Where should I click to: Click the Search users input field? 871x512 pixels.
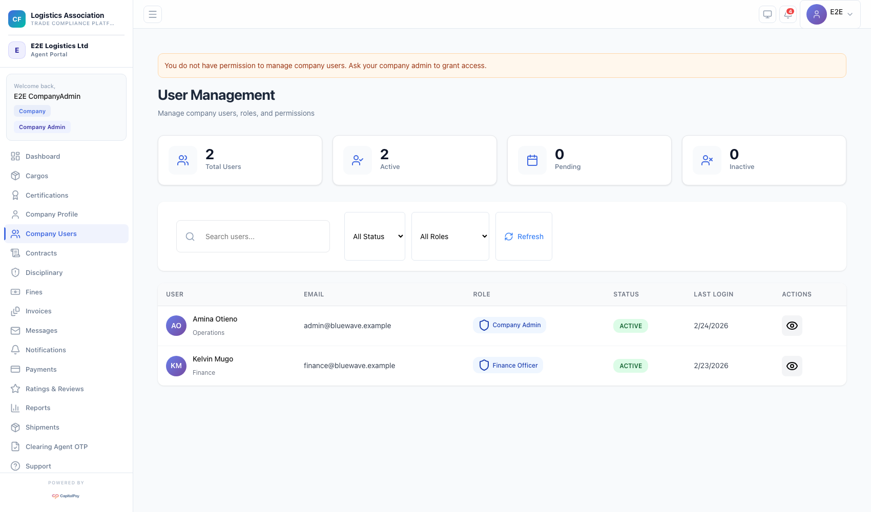[261, 237]
